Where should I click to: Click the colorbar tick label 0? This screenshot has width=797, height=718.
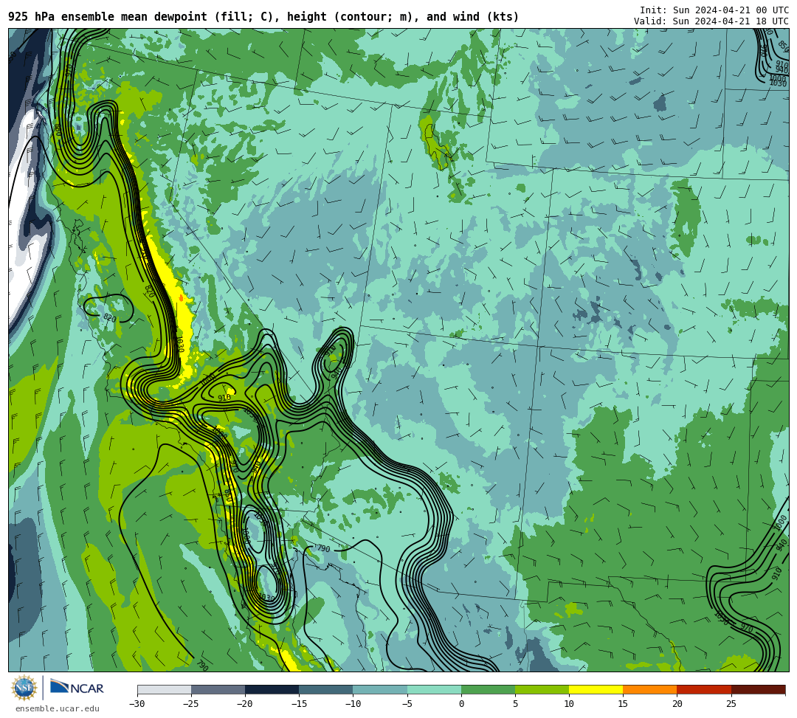pos(461,704)
